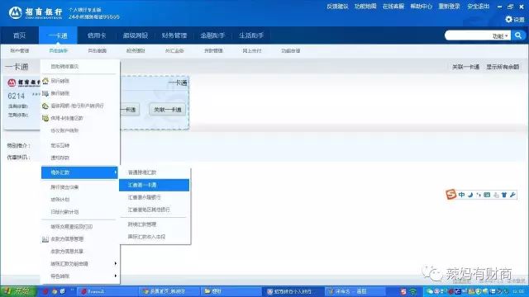Click the credit card repayment menu icon
Image resolution: width=529 pixels, height=297 pixels.
(x=45, y=118)
